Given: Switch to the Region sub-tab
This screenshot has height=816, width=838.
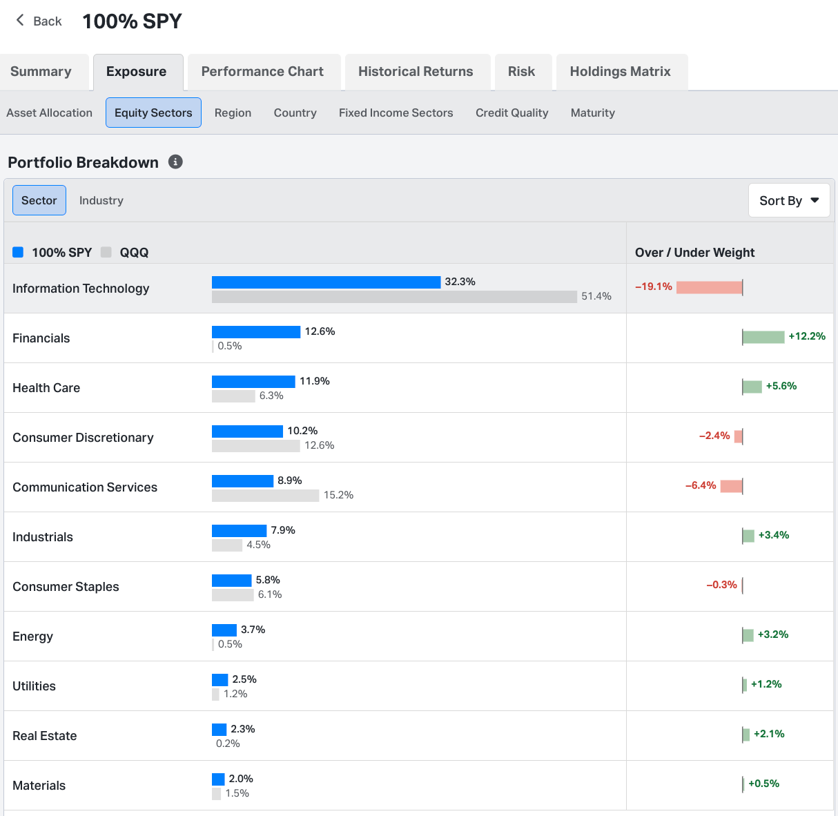Looking at the screenshot, I should (233, 113).
